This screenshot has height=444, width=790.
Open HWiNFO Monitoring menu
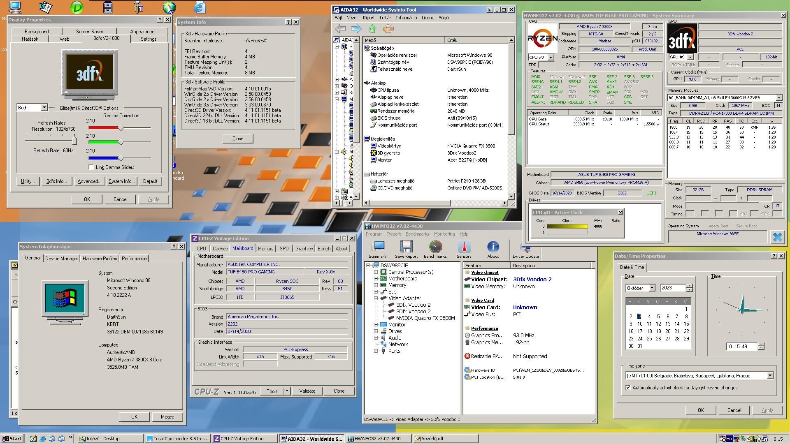444,234
